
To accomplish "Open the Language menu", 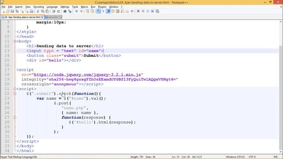I will 52,7.
